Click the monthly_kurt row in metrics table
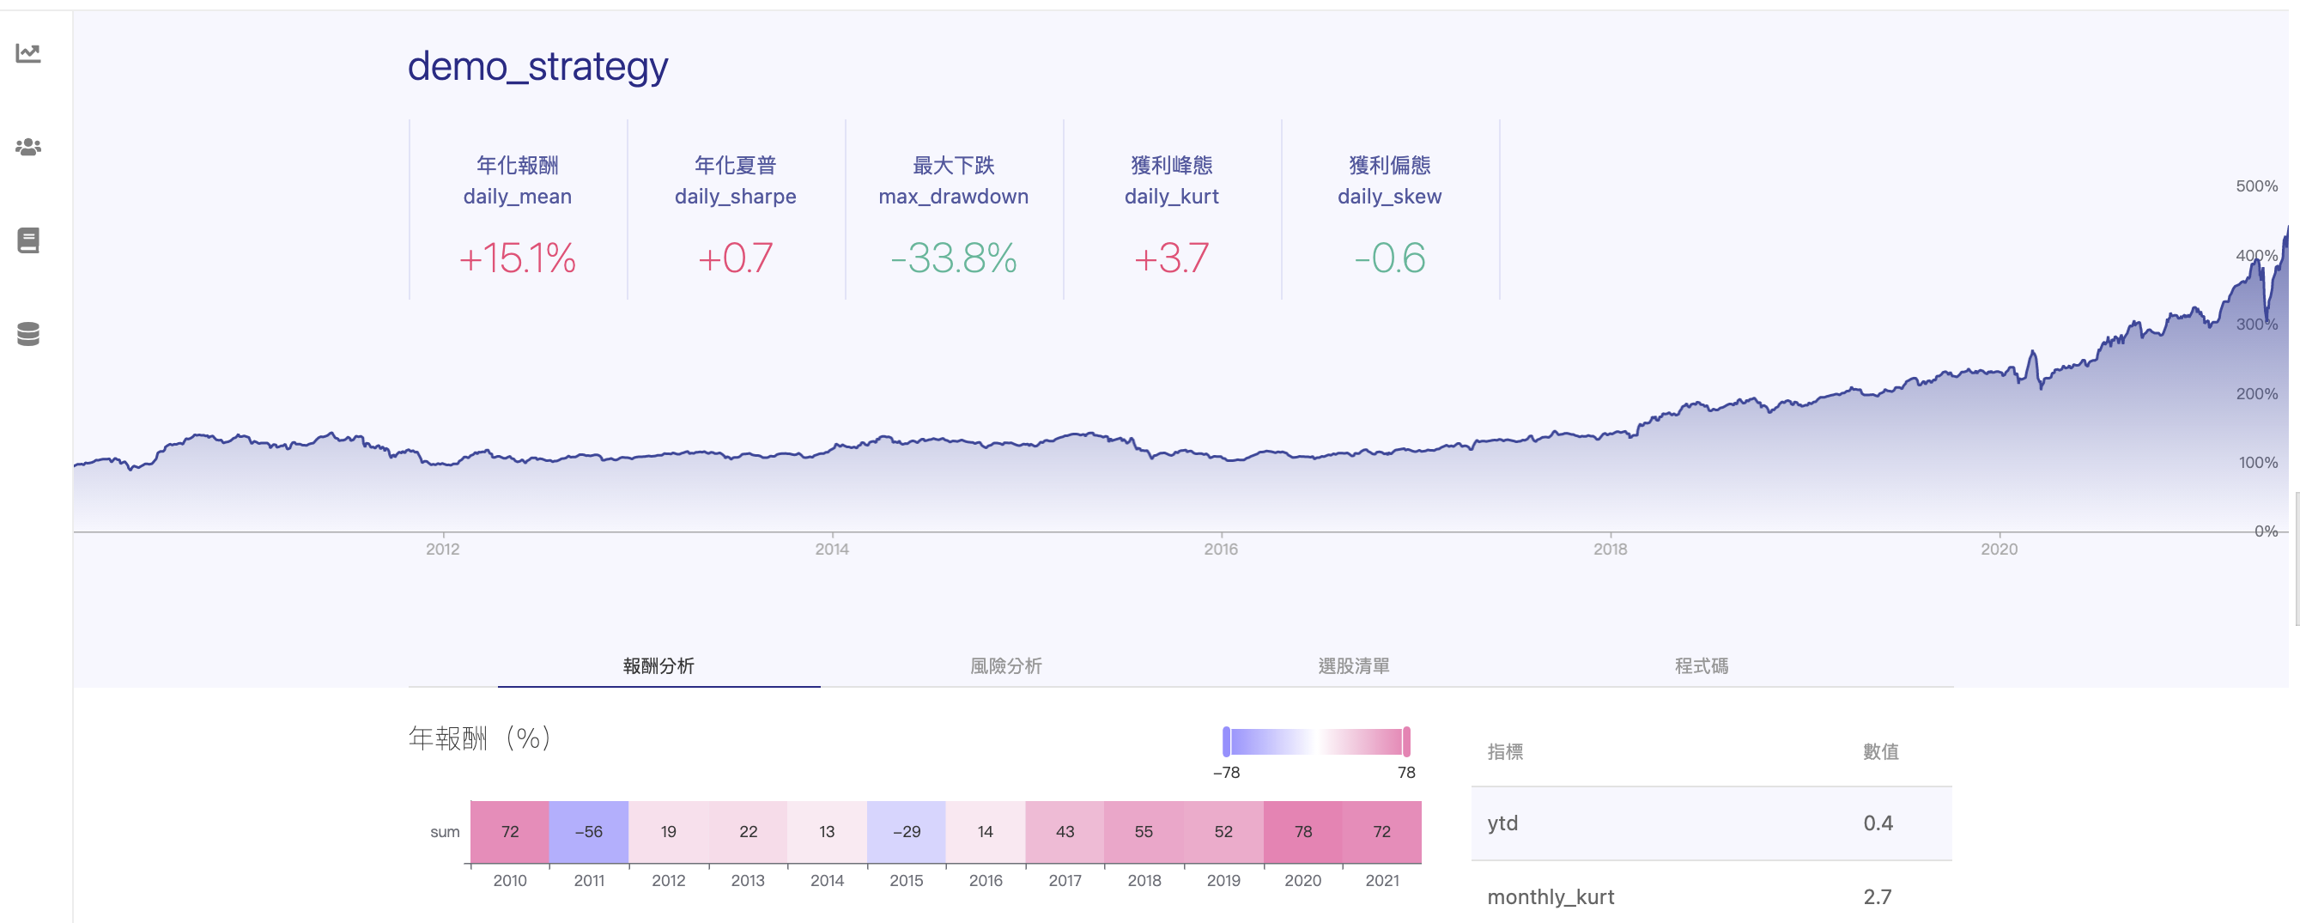2300x923 pixels. [1711, 897]
